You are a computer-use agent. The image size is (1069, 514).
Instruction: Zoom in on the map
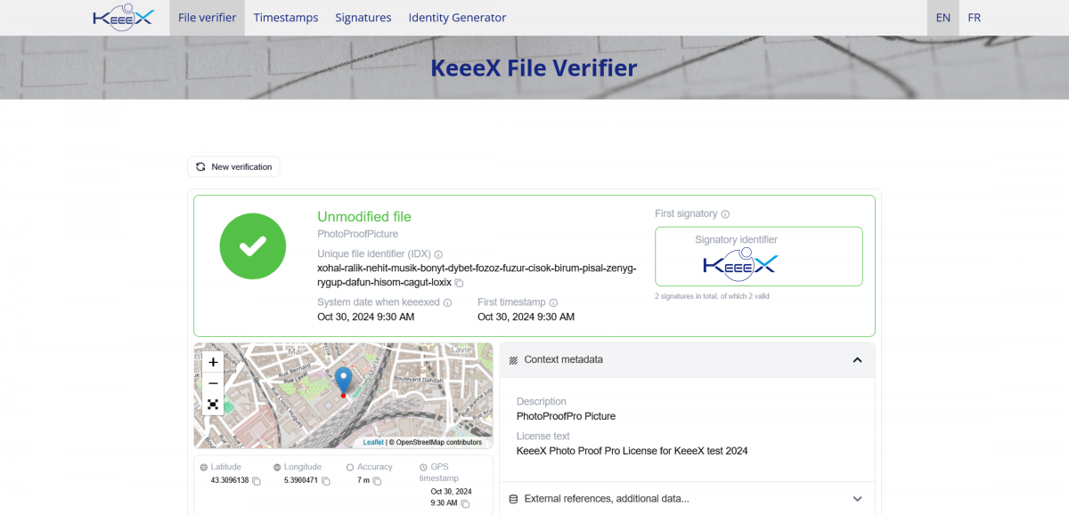[x=213, y=362]
